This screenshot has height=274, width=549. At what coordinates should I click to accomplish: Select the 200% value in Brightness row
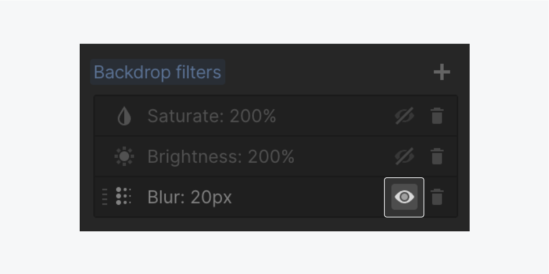pos(271,157)
